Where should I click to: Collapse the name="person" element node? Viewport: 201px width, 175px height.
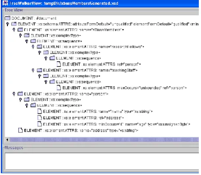click(14, 94)
